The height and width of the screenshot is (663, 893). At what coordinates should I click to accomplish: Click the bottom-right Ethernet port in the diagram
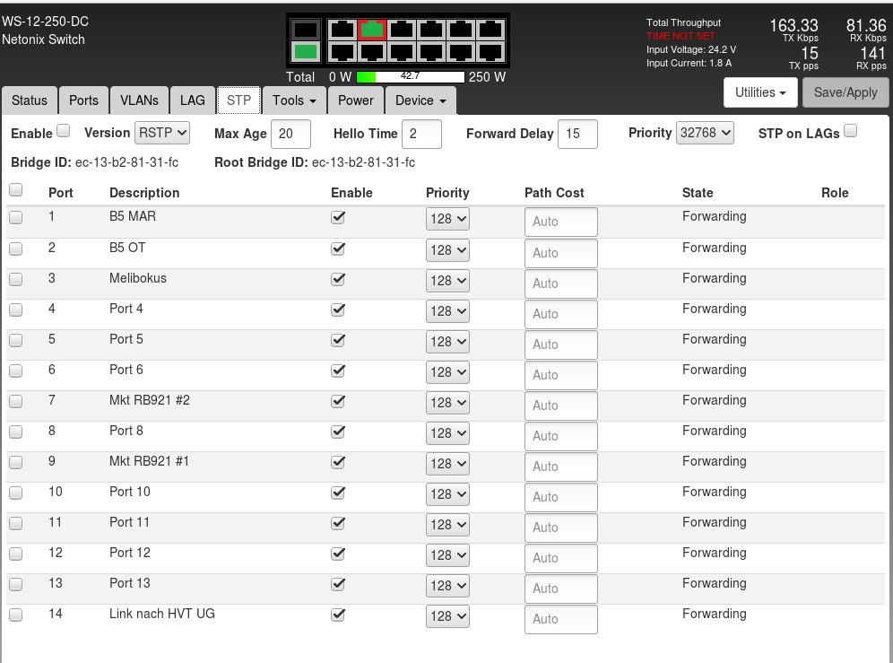click(490, 52)
